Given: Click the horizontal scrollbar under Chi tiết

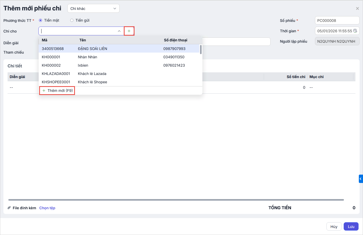Looking at the screenshot, I should pyautogui.click(x=176, y=200).
